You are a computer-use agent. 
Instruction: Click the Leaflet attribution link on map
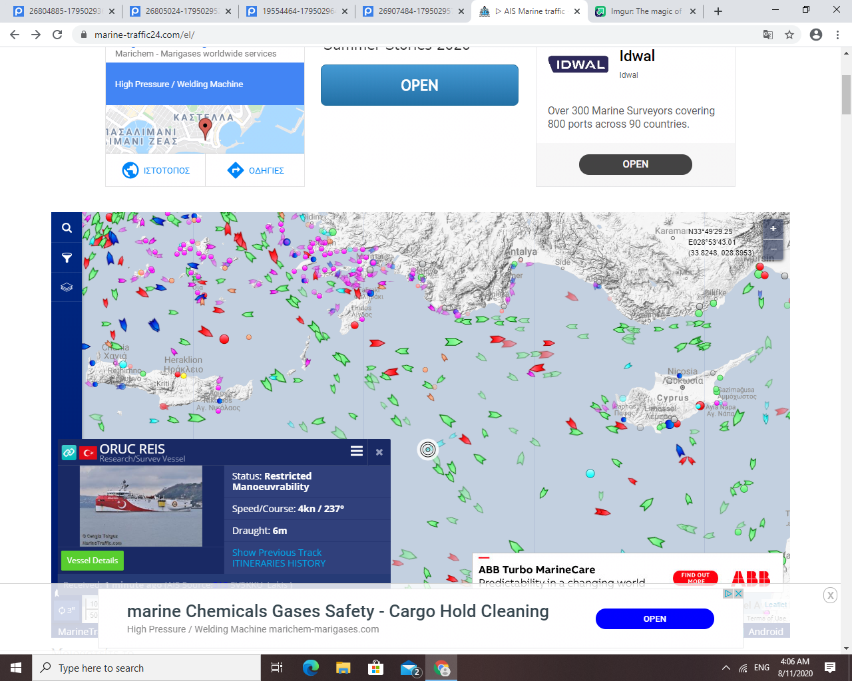point(775,605)
